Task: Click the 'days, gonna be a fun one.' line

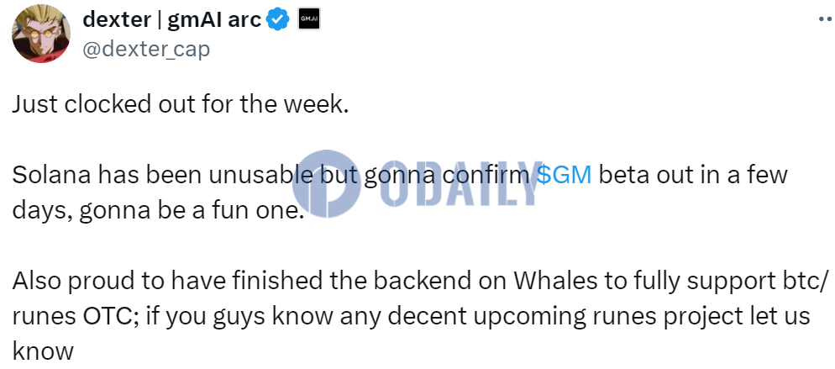Action: 156,211
